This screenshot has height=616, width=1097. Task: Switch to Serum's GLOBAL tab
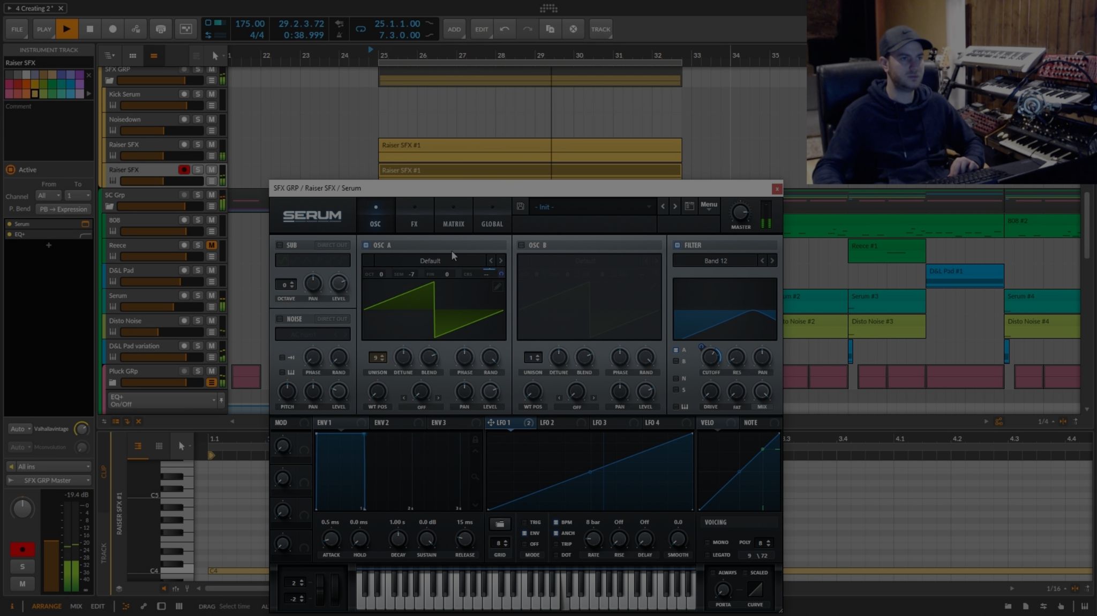[x=492, y=215]
